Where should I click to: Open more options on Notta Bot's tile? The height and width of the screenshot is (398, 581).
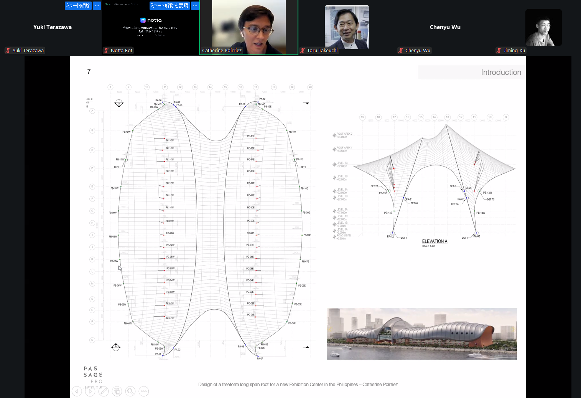(x=195, y=6)
